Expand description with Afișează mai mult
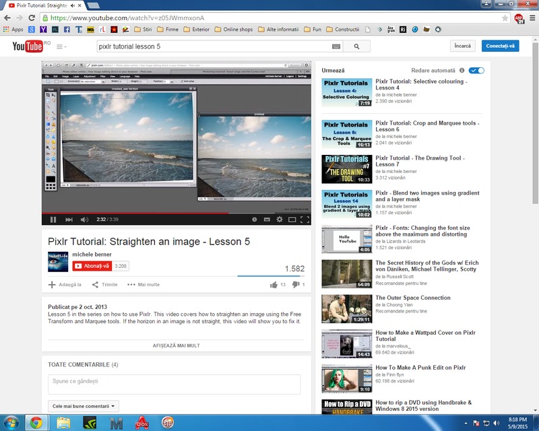 (177, 345)
